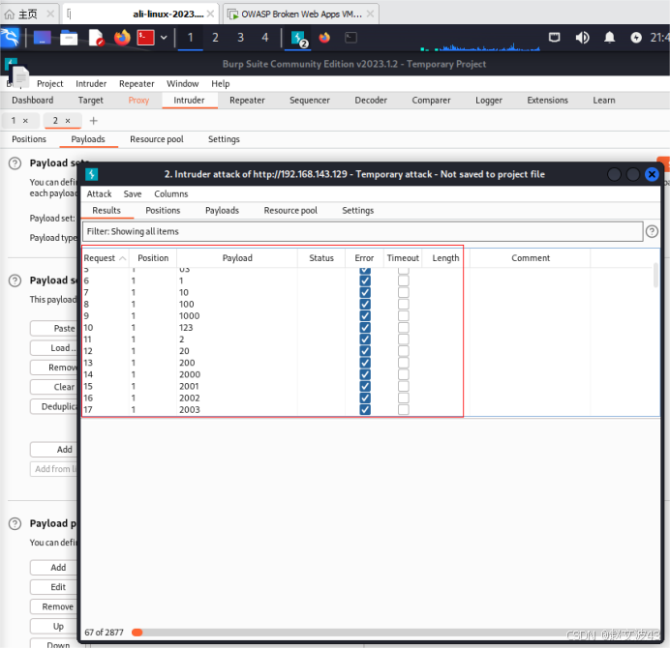The image size is (670, 649).
Task: Switch to the Extensions tab
Action: [x=547, y=101]
